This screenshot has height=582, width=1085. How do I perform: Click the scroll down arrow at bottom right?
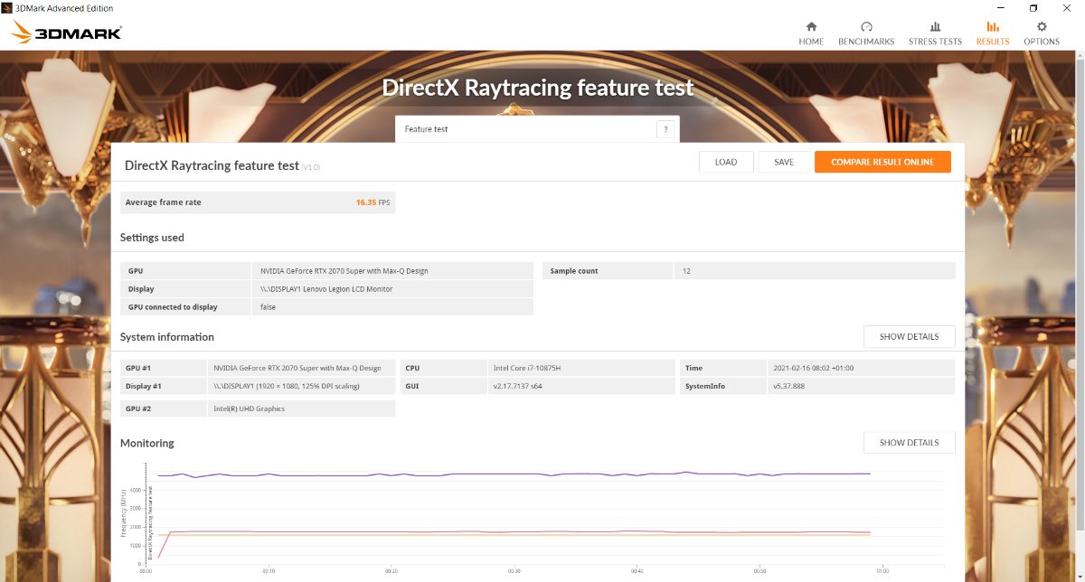coord(1079,577)
